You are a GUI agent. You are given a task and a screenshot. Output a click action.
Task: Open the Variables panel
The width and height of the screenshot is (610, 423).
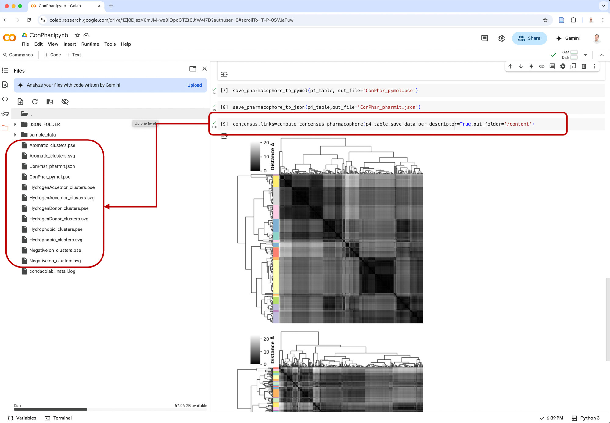point(22,418)
